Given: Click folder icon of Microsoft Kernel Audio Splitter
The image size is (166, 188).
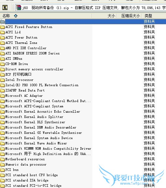Looking at the screenshot, I should (x=2, y=117).
